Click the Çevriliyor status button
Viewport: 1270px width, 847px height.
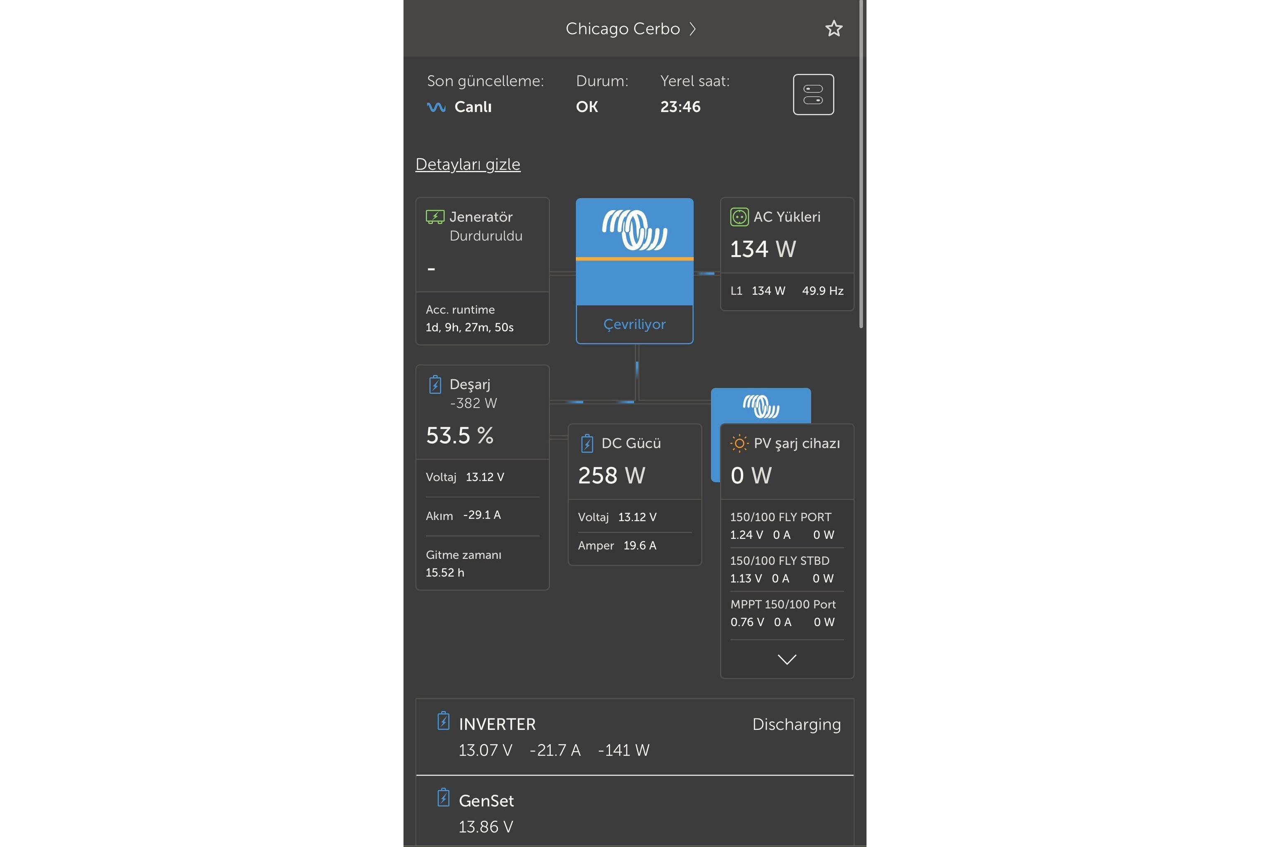(x=635, y=324)
